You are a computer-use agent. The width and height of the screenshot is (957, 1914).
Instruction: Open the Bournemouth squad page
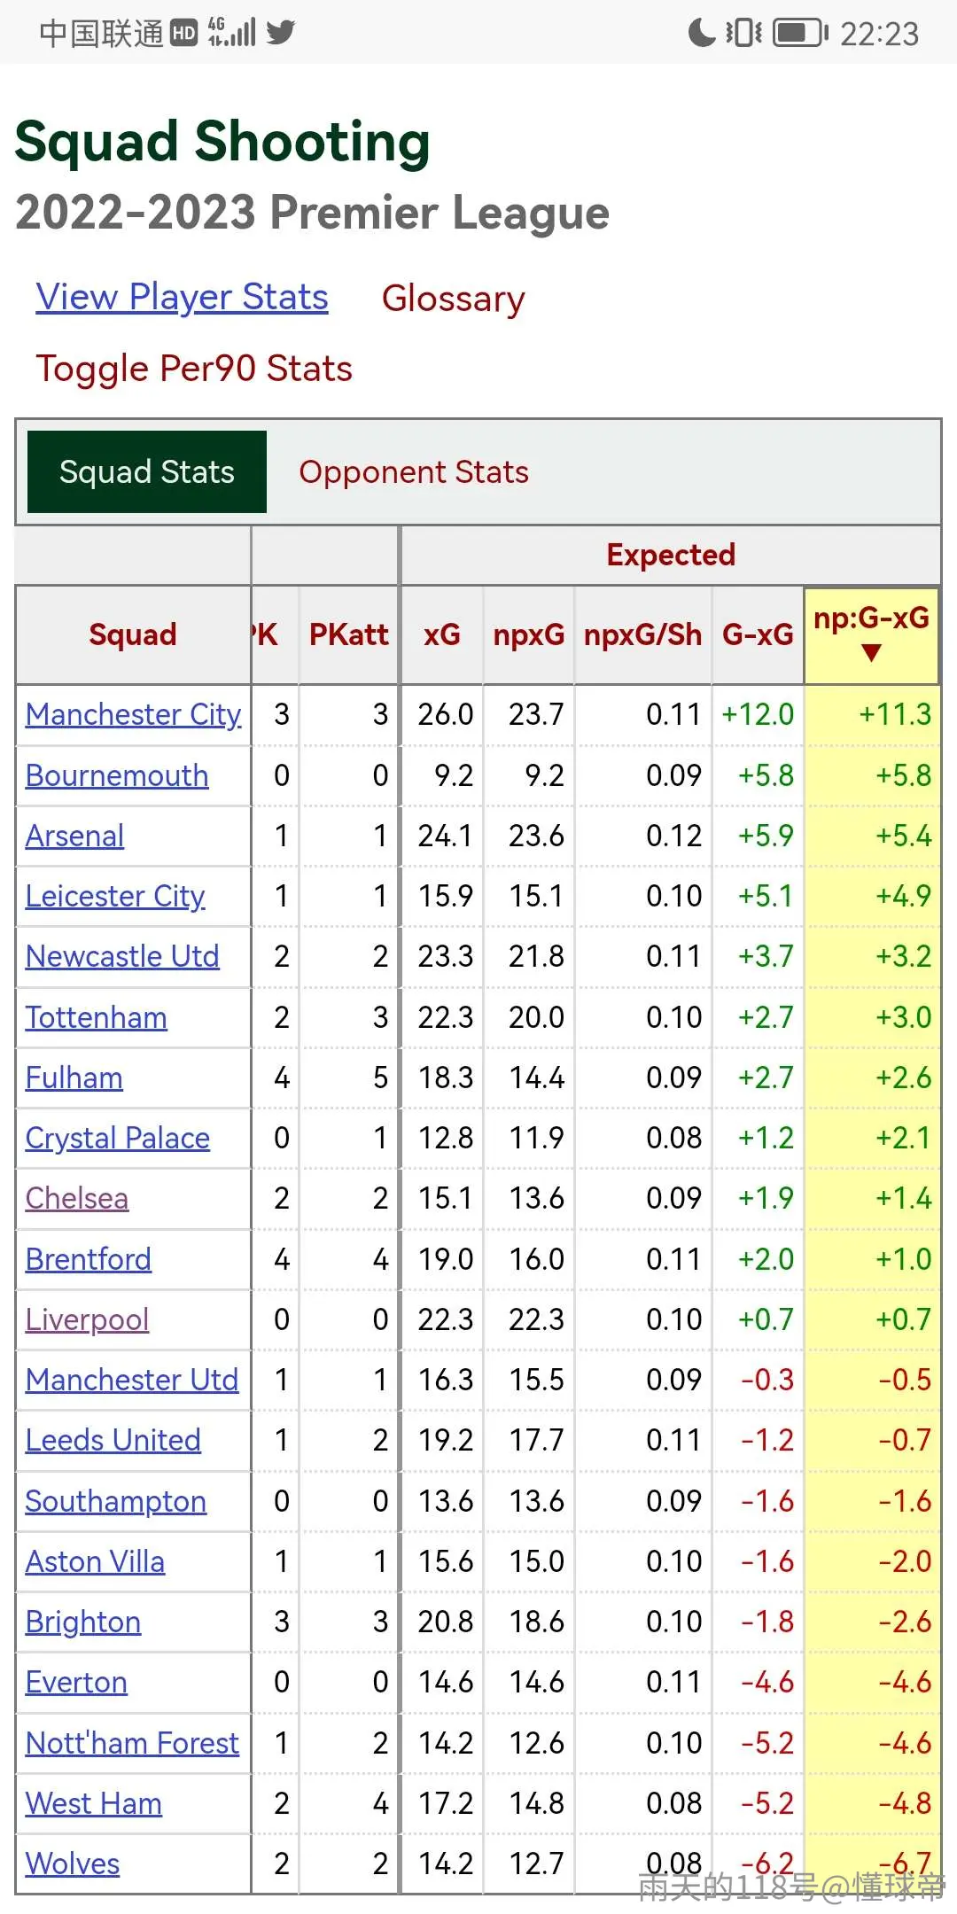coord(117,775)
